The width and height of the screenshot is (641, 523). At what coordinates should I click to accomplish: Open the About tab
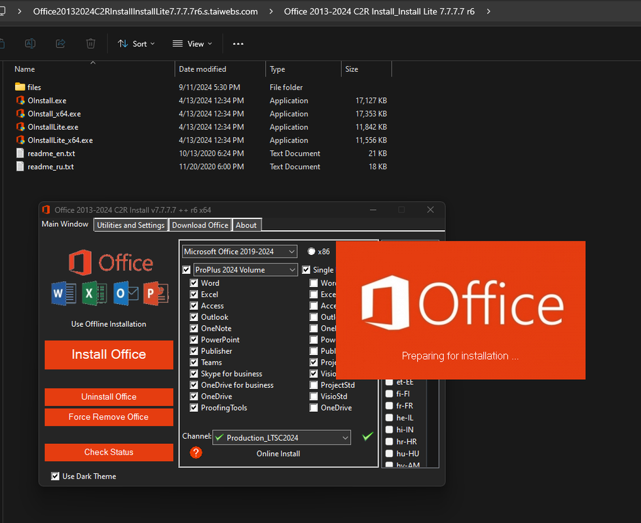tap(246, 225)
